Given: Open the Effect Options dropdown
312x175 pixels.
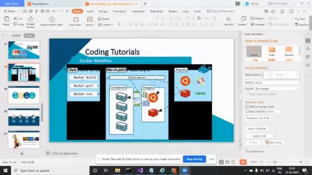Looking at the screenshot, I should coord(281,75).
